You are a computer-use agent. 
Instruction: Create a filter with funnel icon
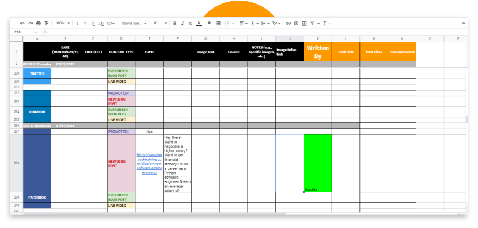click(313, 23)
